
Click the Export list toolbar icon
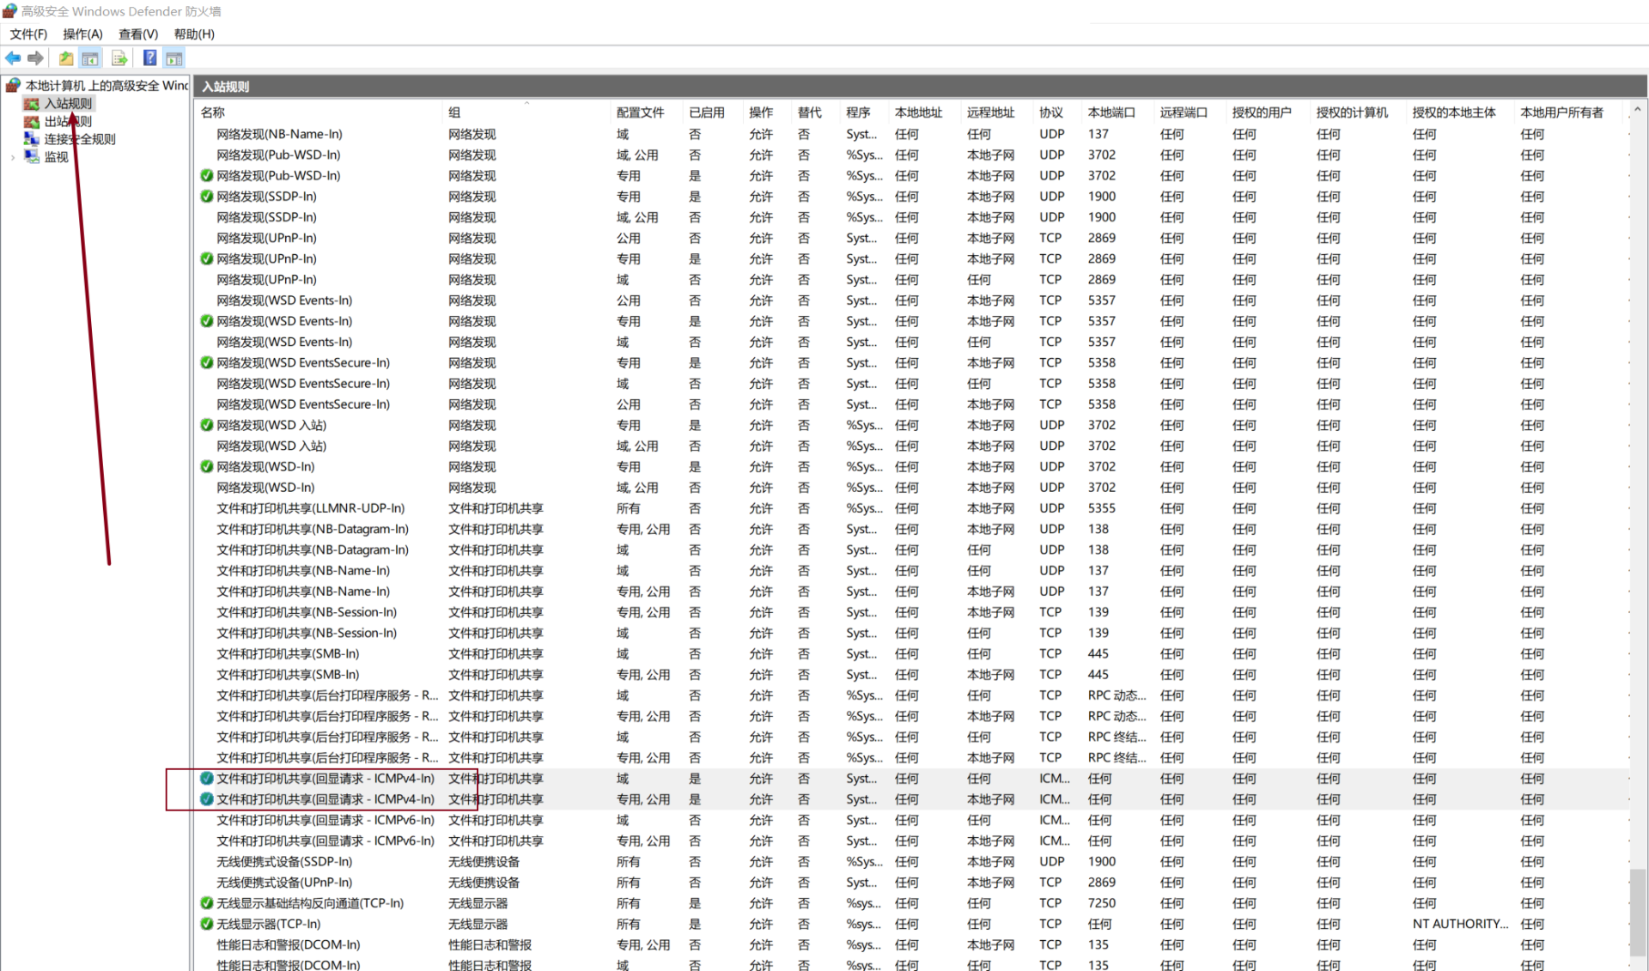[119, 58]
